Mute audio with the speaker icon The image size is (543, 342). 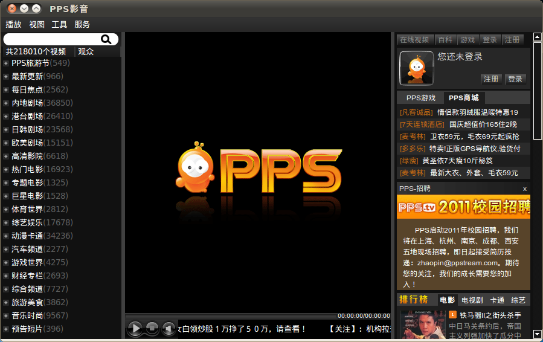pos(169,328)
